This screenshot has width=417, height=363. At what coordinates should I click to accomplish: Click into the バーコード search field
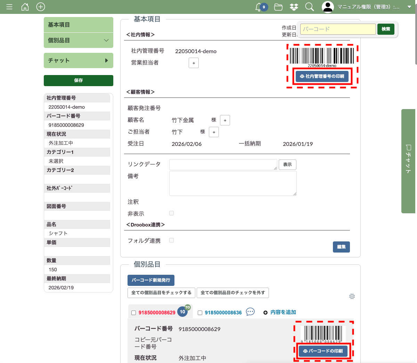(338, 29)
